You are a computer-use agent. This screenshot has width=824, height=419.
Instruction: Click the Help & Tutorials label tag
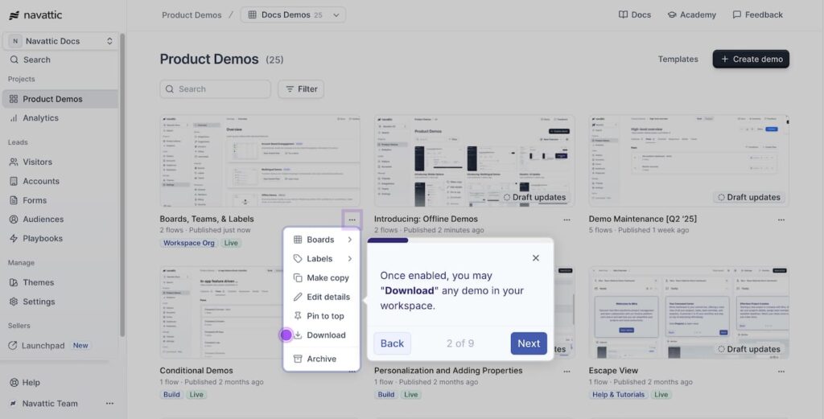pyautogui.click(x=618, y=394)
